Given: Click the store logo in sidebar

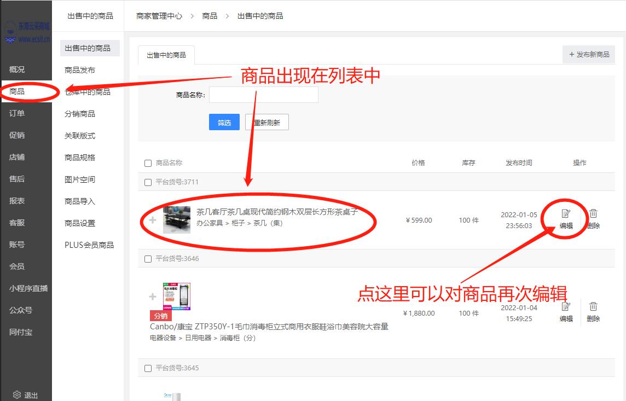Looking at the screenshot, I should [26, 32].
